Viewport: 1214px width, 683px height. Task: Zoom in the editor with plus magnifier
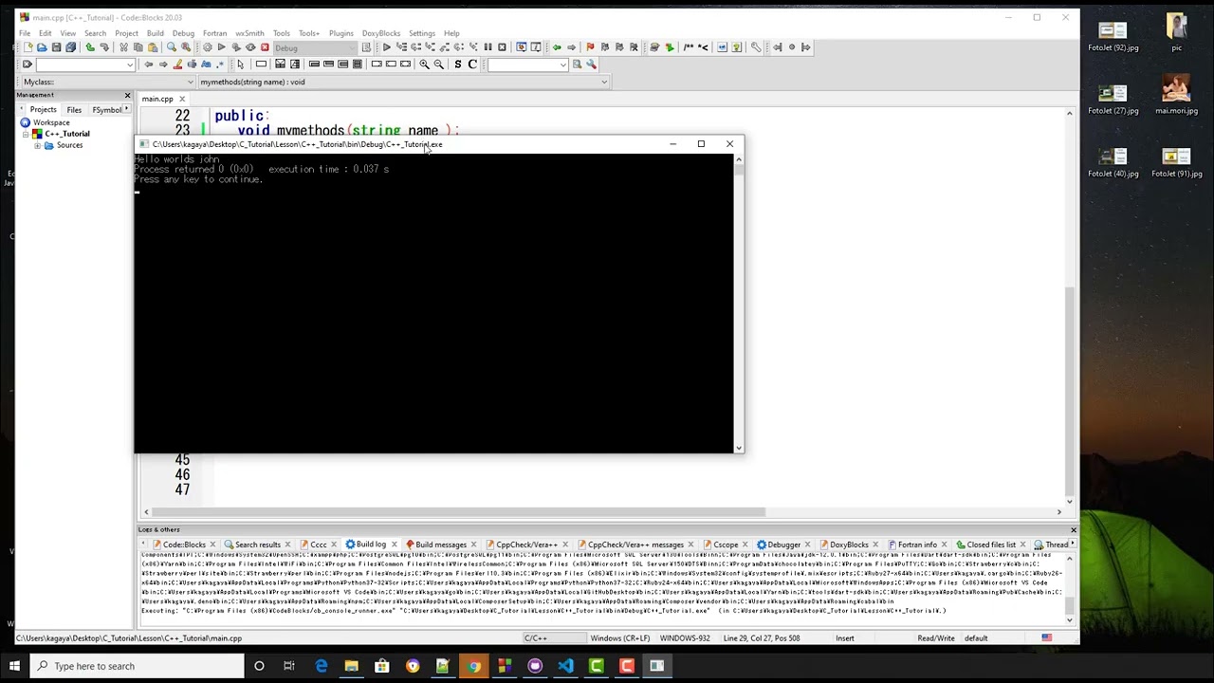[424, 65]
